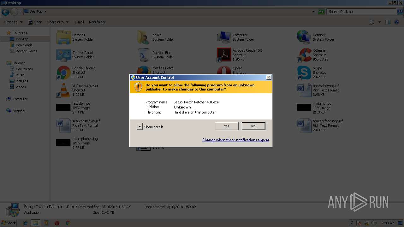Click E-mail in the toolbar
This screenshot has height=227, width=404.
79,22
